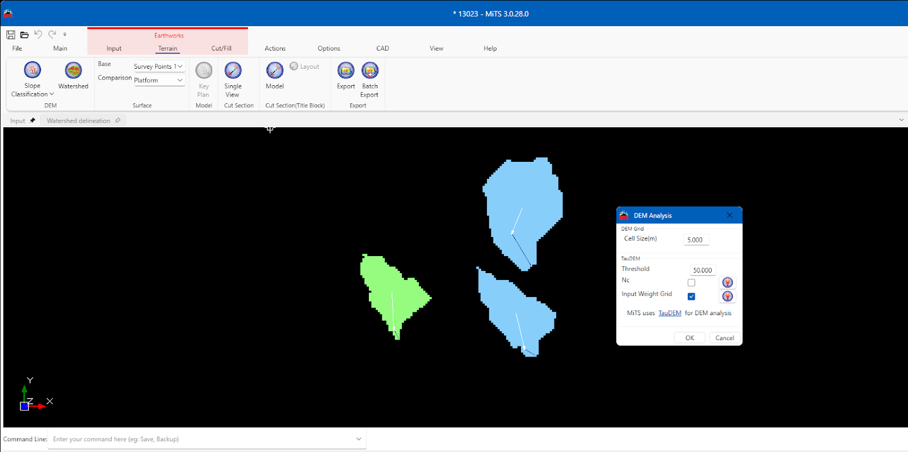Screen dimensions: 908x452
Task: Click pick button beside Input Weight Grid
Action: (727, 296)
